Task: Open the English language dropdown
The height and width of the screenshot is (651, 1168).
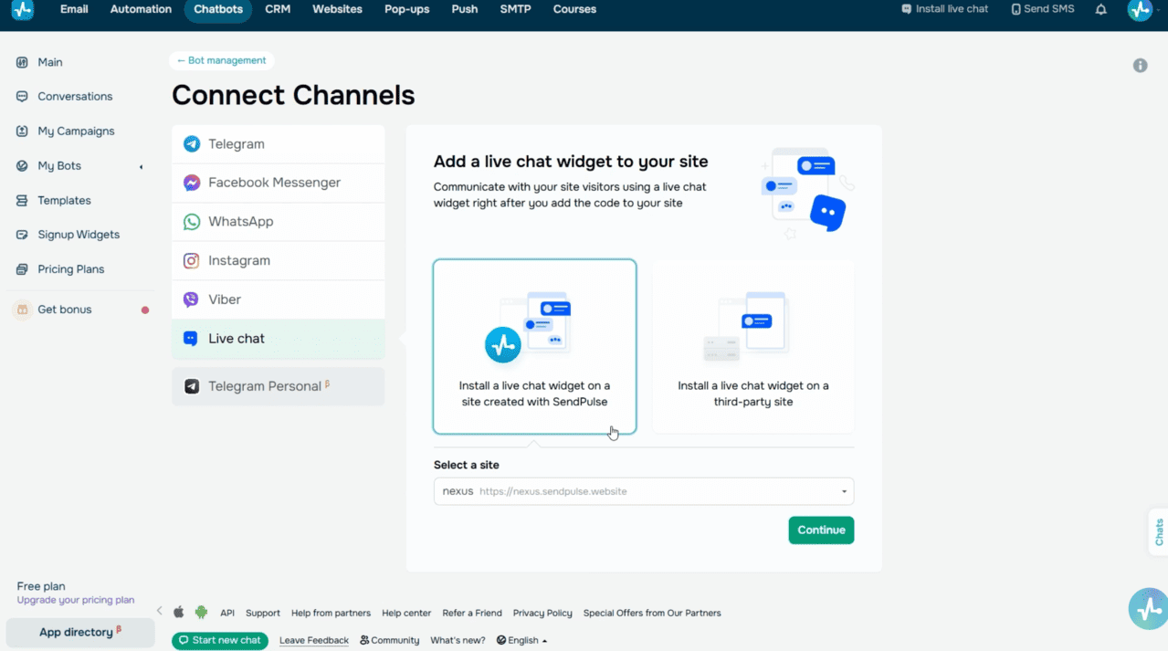Action: pos(522,641)
